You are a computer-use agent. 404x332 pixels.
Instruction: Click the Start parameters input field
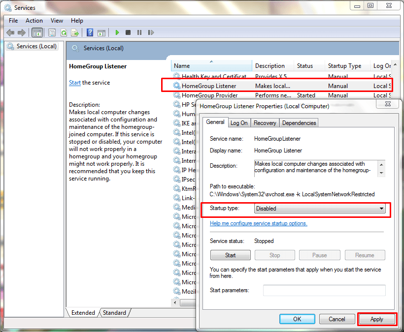coord(324,290)
